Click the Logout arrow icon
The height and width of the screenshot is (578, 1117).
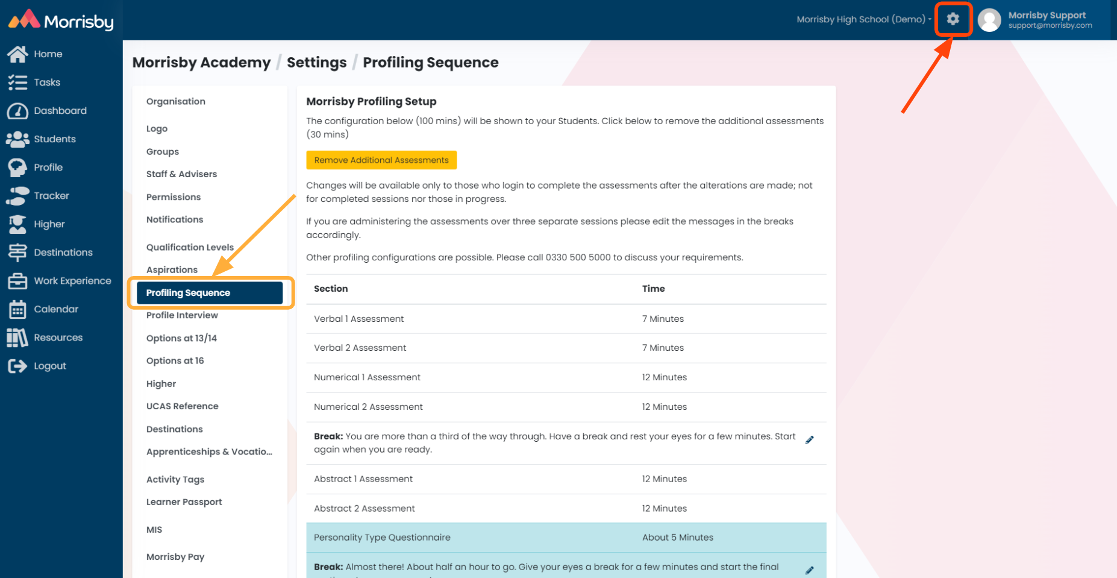17,366
